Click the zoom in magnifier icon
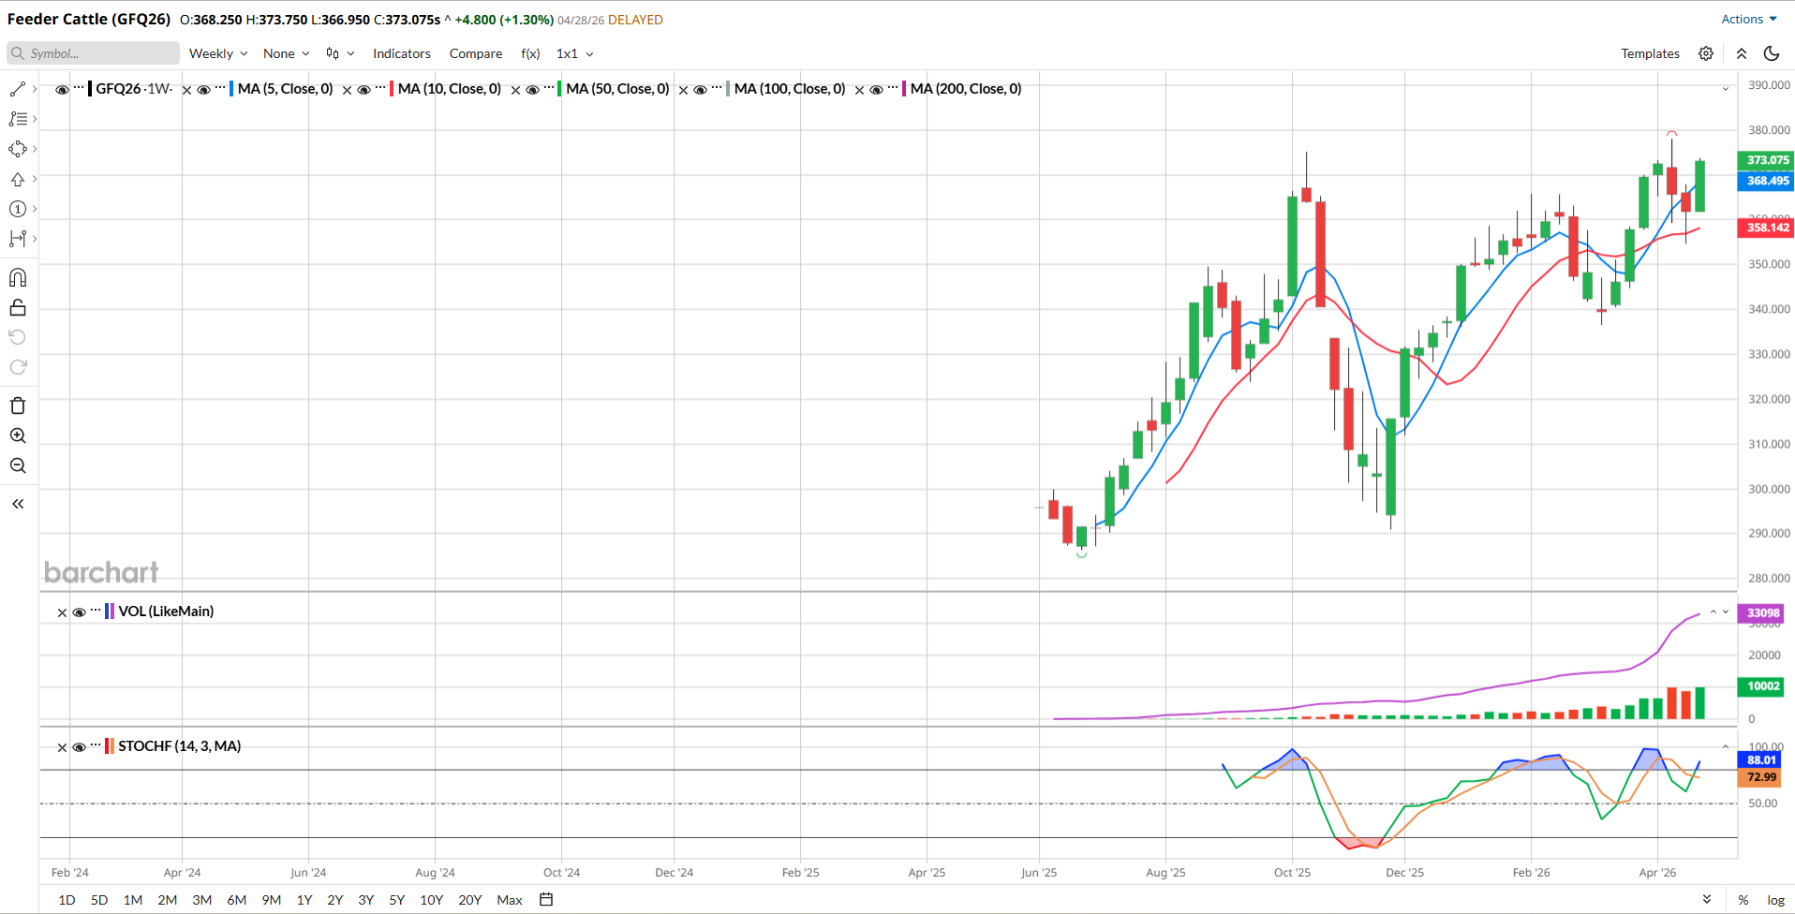 [x=18, y=435]
